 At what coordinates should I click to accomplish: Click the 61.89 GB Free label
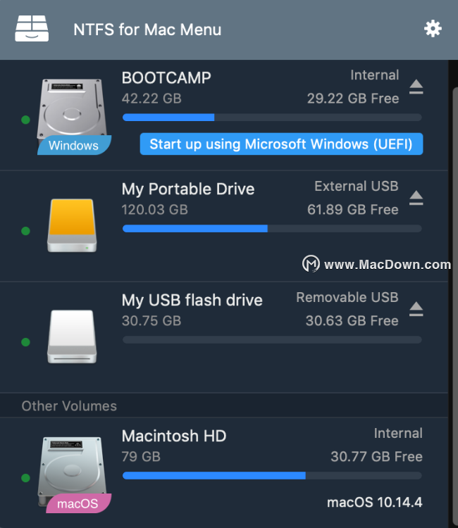pos(353,210)
